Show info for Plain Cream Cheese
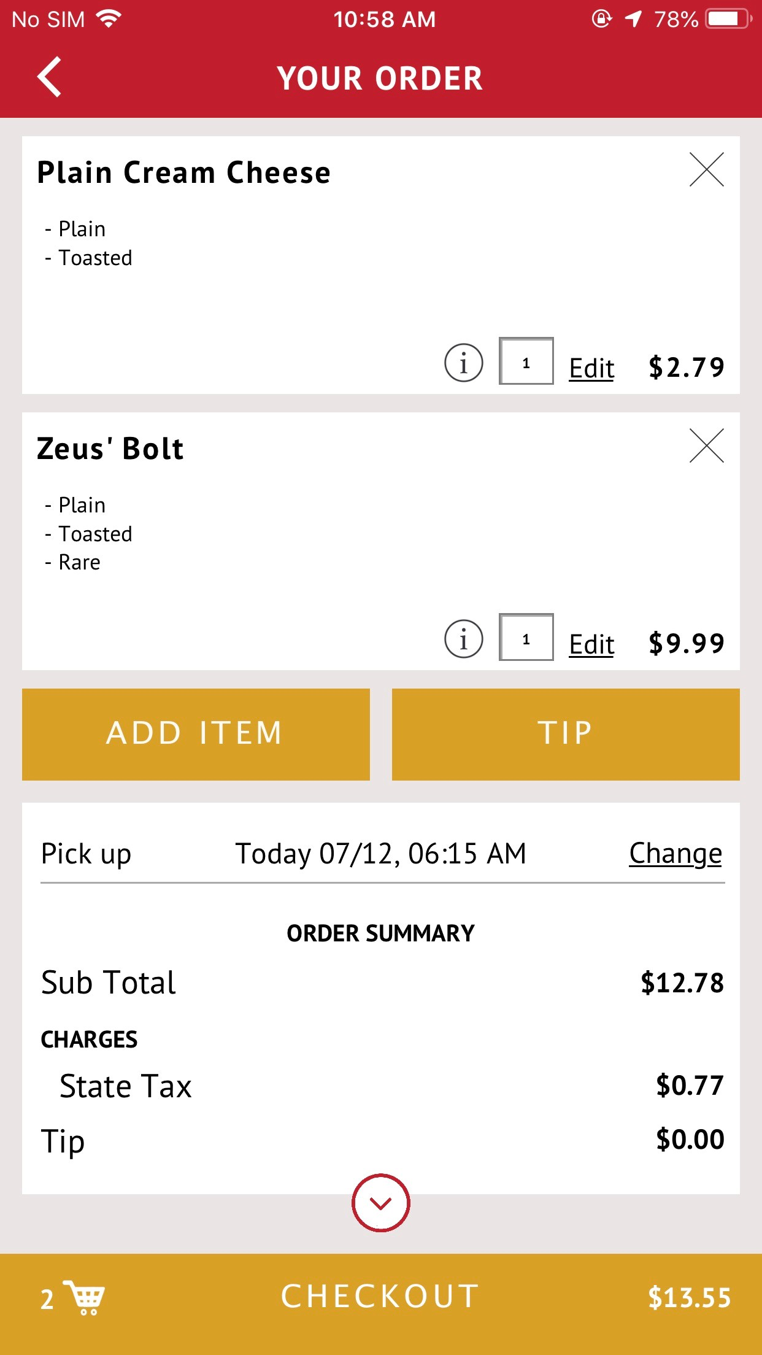762x1355 pixels. (464, 363)
